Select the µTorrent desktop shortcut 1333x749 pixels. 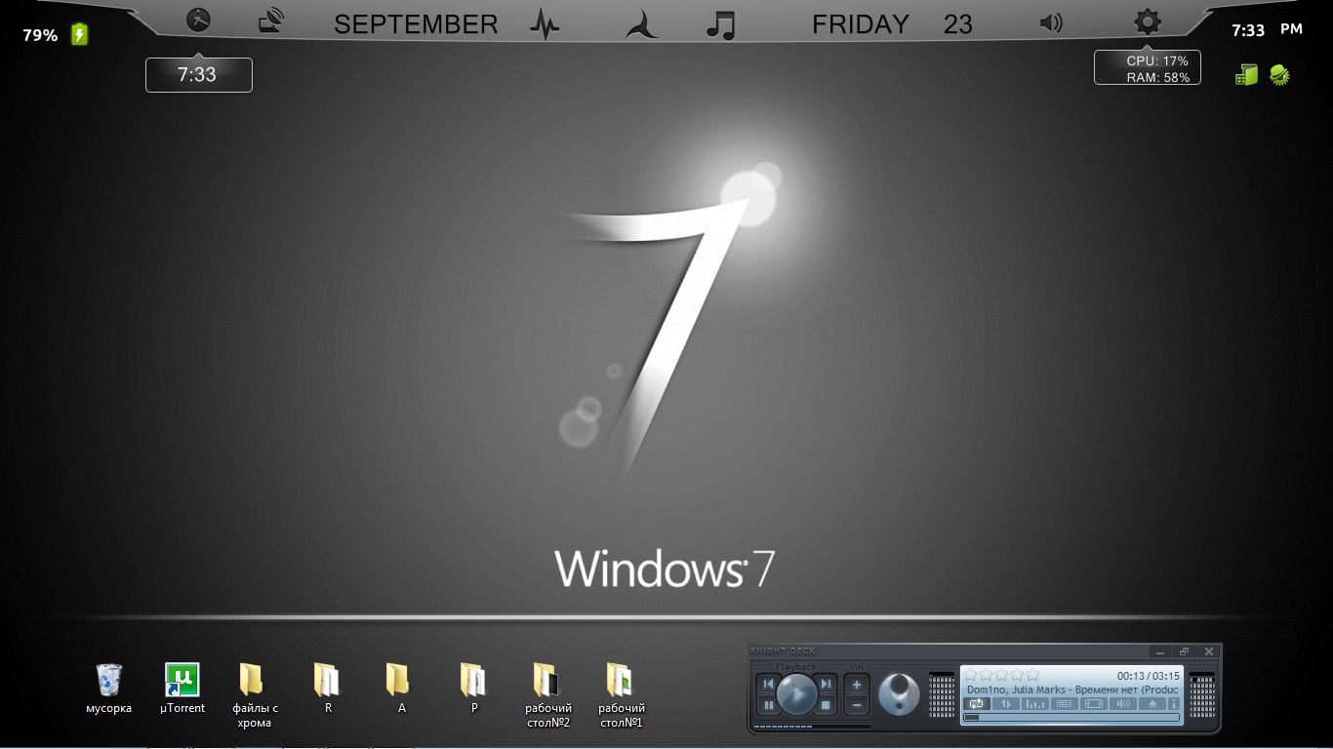pyautogui.click(x=182, y=688)
